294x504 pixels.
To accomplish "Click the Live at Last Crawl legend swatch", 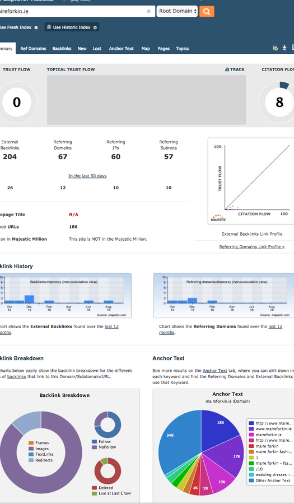I will pos(95,493).
